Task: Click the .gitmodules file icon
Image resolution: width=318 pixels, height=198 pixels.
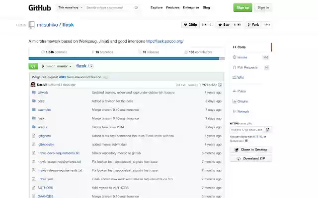Action: pyautogui.click(x=34, y=144)
